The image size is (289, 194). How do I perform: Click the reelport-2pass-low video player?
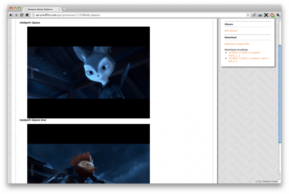[x=88, y=154]
